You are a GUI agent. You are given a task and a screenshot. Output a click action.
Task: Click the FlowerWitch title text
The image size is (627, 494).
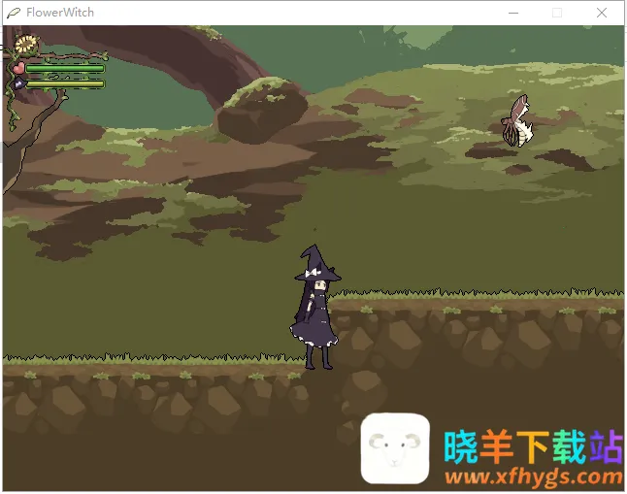pyautogui.click(x=60, y=13)
